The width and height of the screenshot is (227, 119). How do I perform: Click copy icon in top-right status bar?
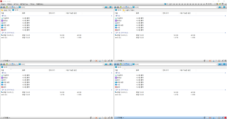point(216,61)
